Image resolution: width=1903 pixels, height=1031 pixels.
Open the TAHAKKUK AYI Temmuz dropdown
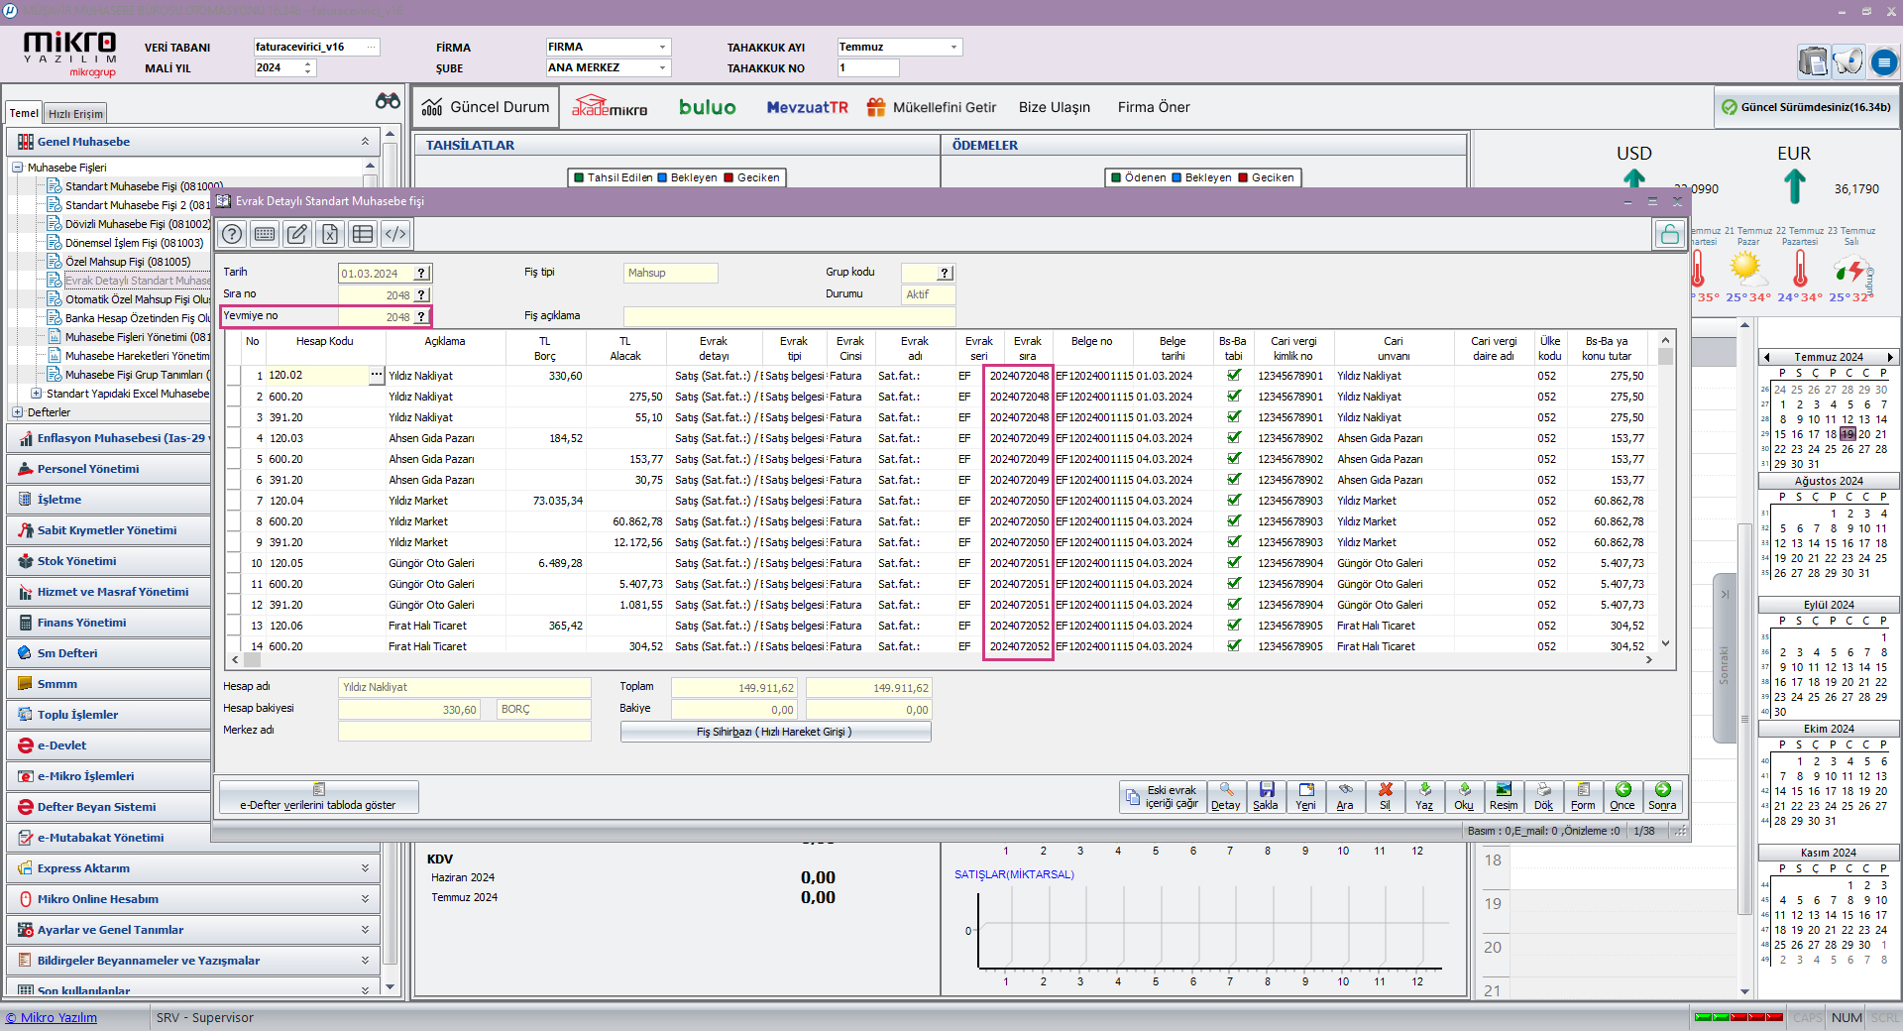tap(953, 47)
